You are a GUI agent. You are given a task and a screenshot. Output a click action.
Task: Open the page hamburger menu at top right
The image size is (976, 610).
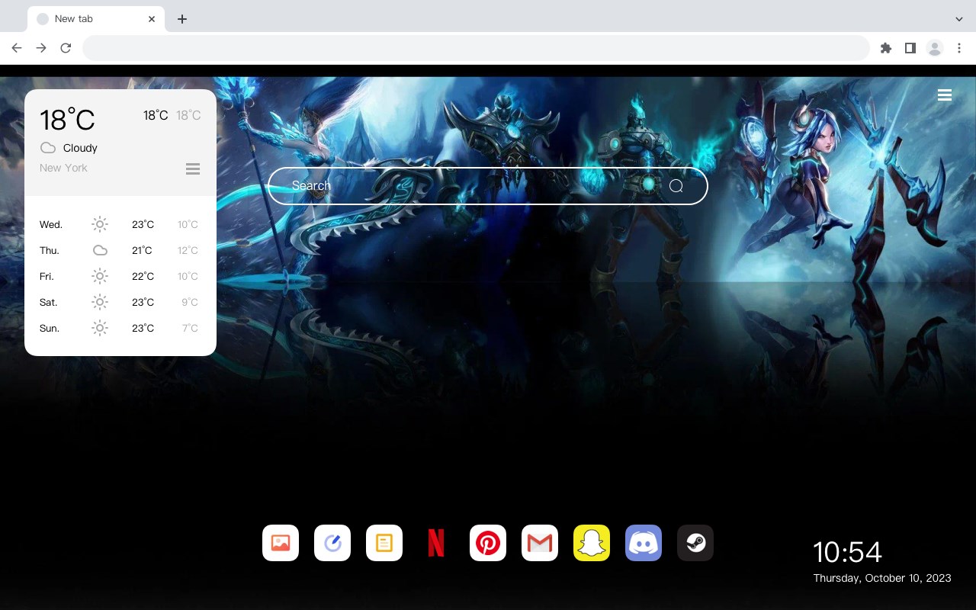point(945,95)
